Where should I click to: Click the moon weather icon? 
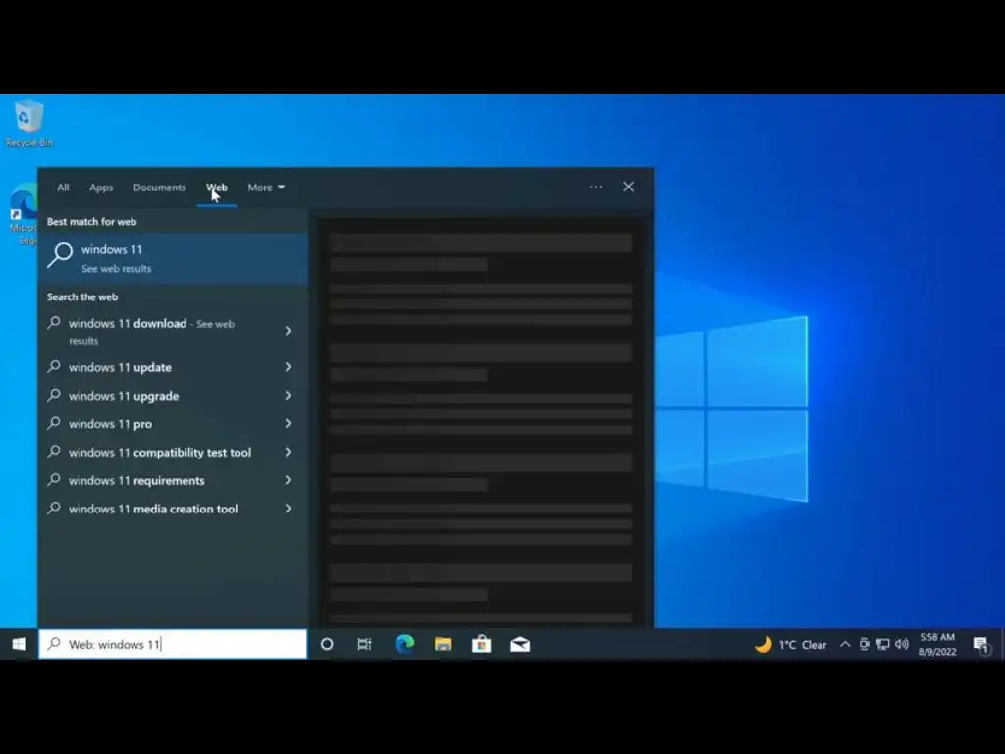click(763, 644)
